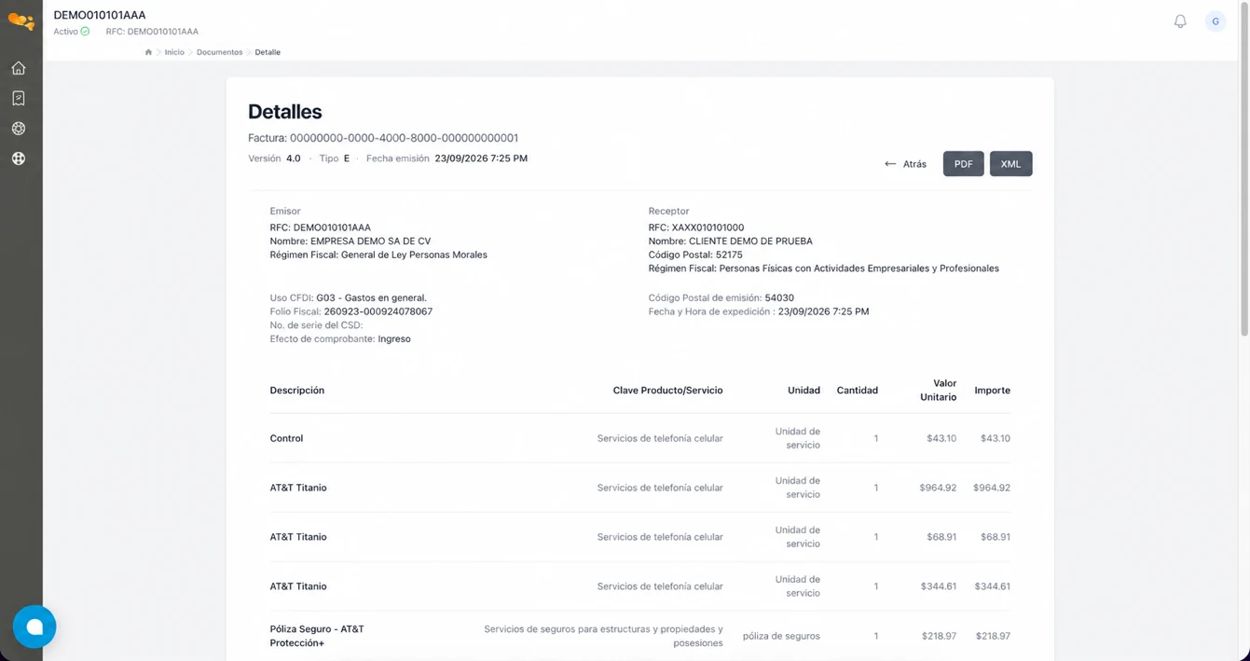This screenshot has height=661, width=1250.
Task: Open the notifications bell
Action: (1180, 21)
